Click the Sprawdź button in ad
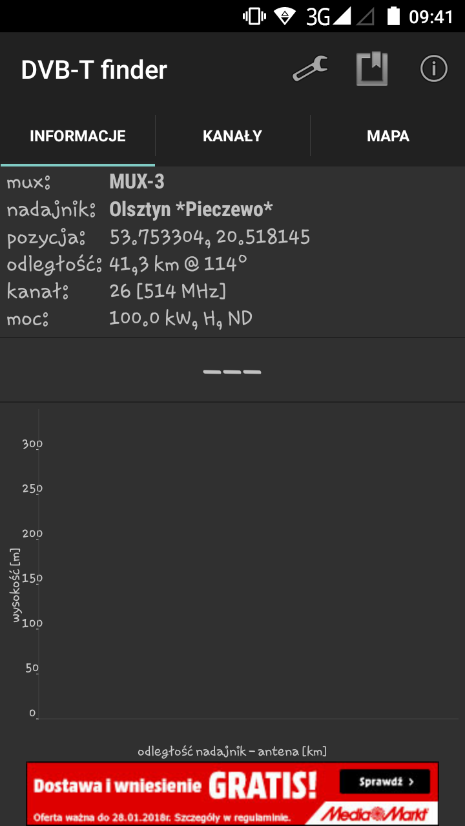 385,782
